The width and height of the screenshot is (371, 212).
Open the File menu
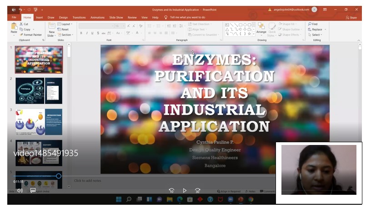[x=14, y=17]
